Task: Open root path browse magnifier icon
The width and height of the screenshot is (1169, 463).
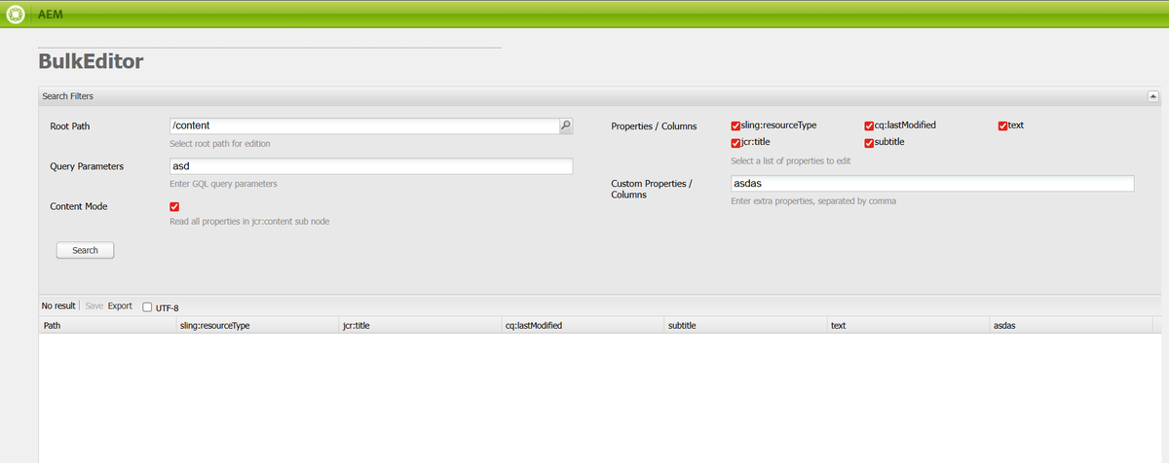Action: point(566,125)
